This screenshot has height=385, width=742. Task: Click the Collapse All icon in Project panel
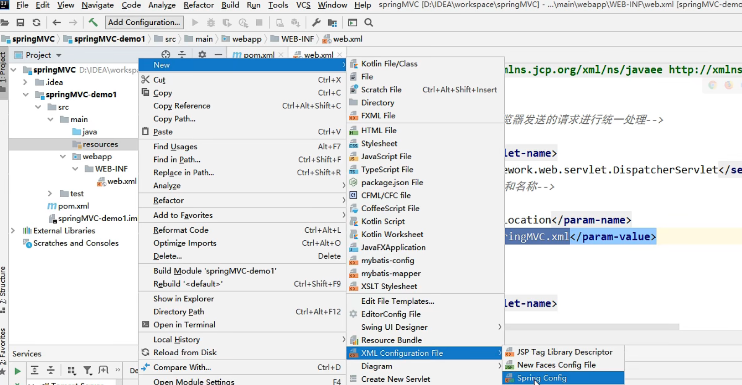(182, 54)
